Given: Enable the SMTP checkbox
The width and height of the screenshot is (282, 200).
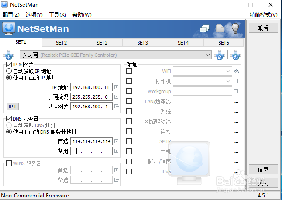Looking at the screenshot, I should pyautogui.click(x=129, y=141).
